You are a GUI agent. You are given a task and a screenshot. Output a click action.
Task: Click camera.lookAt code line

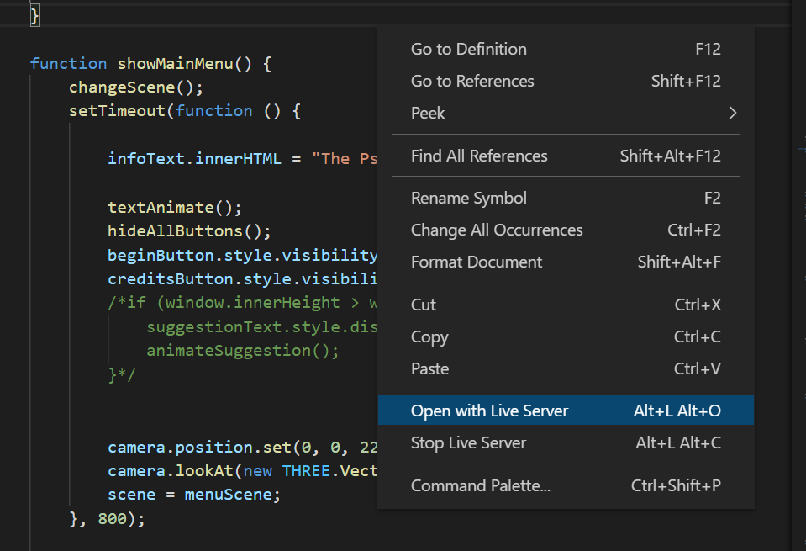(x=243, y=471)
